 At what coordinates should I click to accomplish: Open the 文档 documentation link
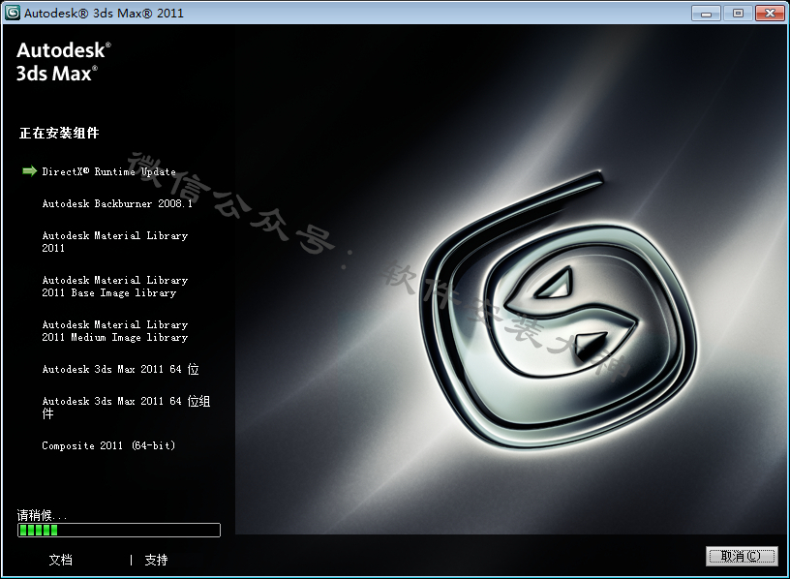coord(60,560)
